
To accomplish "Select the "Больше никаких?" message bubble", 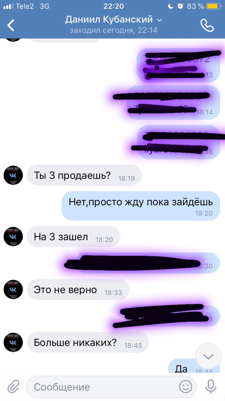I will pos(87,342).
